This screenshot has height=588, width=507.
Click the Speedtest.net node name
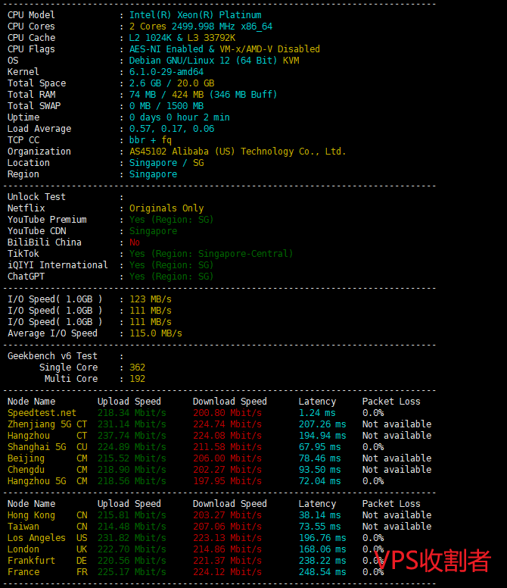[x=42, y=413]
